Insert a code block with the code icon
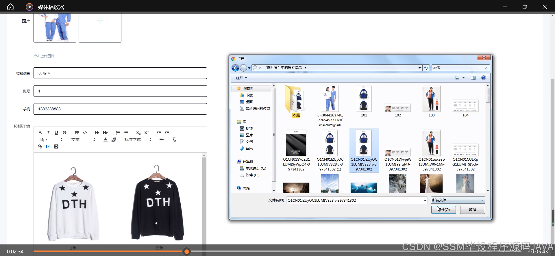555x256 pixels. (85, 133)
